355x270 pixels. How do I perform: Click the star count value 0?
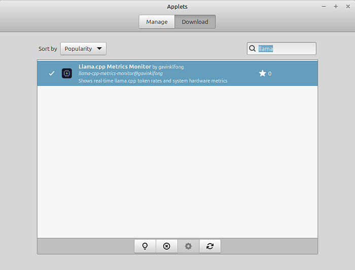pos(270,74)
